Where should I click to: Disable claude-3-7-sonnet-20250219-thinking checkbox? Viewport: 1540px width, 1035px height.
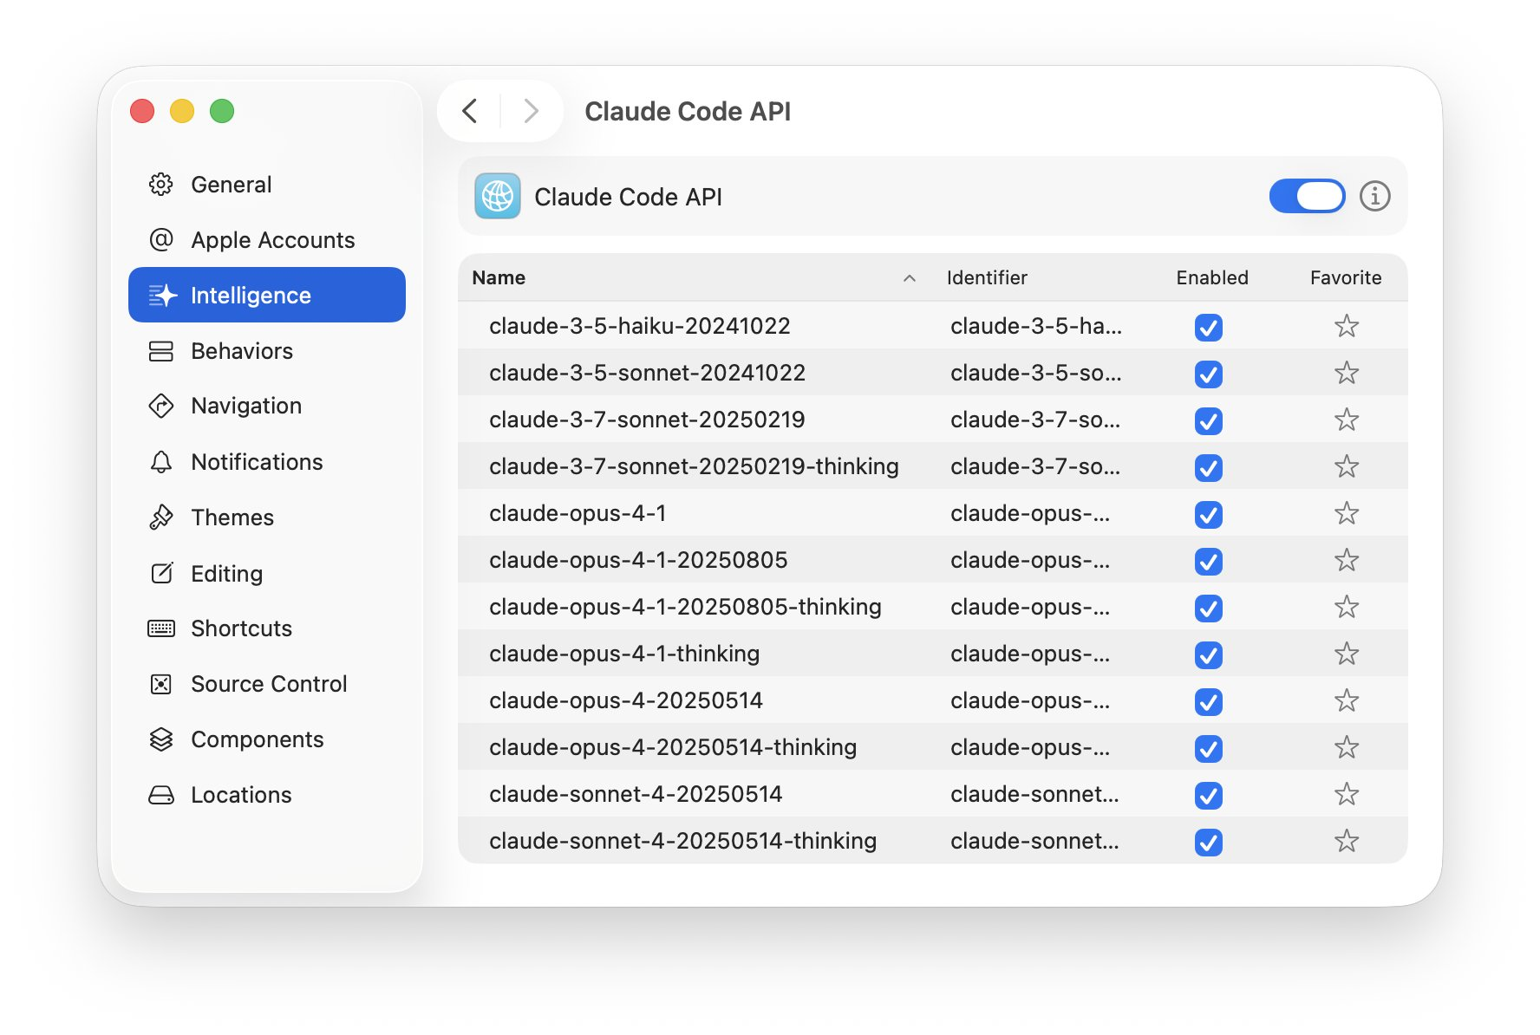pos(1209,468)
